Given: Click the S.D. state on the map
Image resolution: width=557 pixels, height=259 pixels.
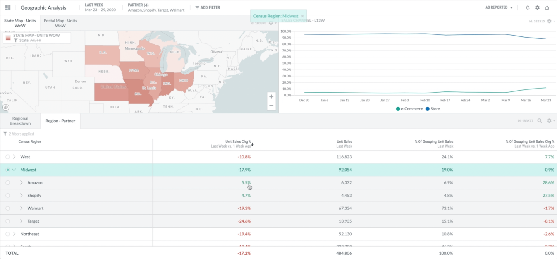Looking at the screenshot, I should pyautogui.click(x=103, y=55).
